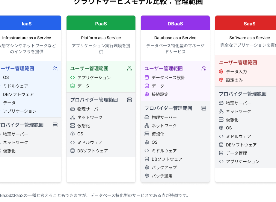Click the users icon in DBaaS ユーザー管理範囲
This screenshot has height=202, width=276.
coord(204,68)
